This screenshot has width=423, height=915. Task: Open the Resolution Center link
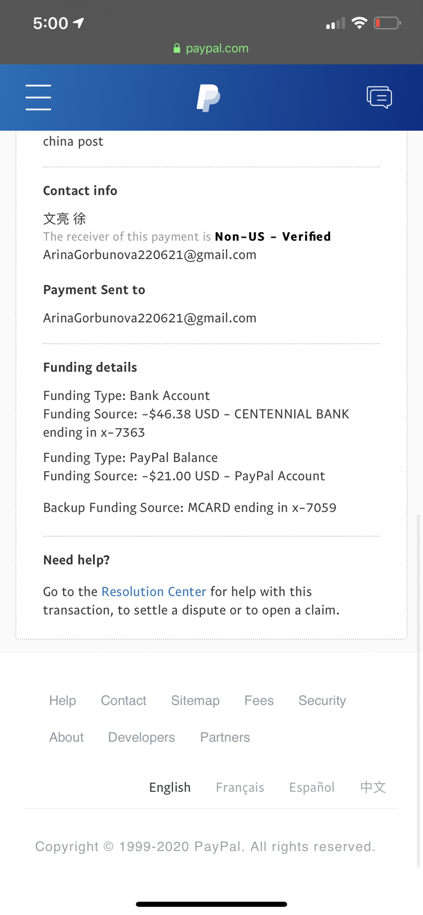coord(154,591)
